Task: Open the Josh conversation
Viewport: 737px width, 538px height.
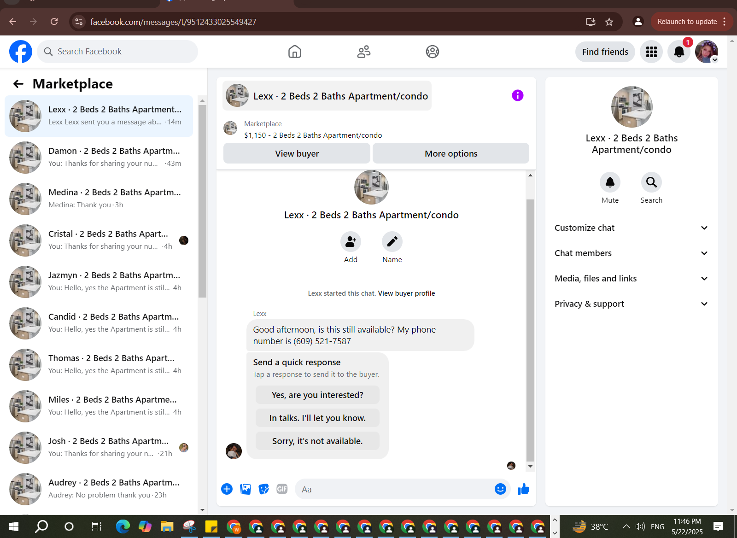Action: pyautogui.click(x=99, y=448)
